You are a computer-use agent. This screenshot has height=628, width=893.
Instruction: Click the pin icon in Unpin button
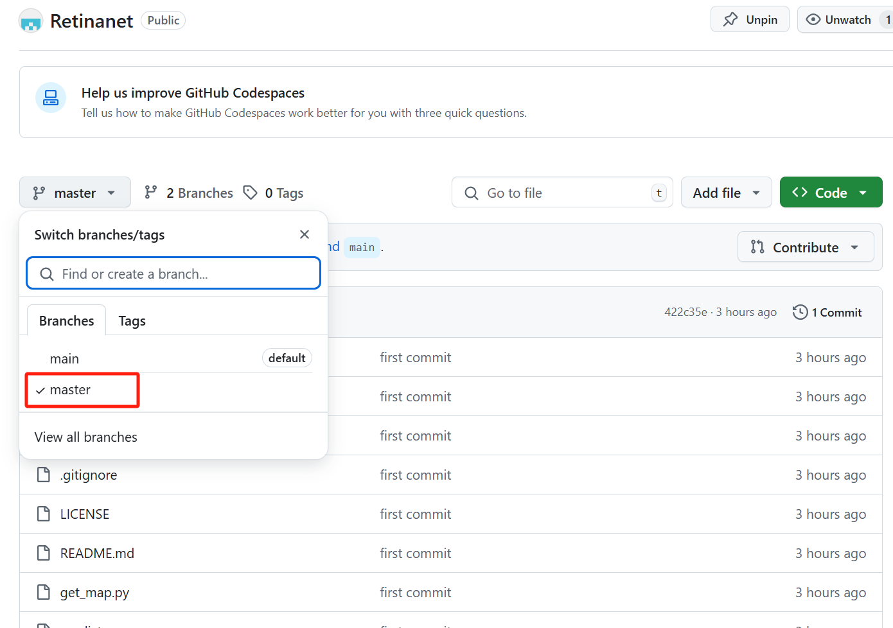coord(730,19)
